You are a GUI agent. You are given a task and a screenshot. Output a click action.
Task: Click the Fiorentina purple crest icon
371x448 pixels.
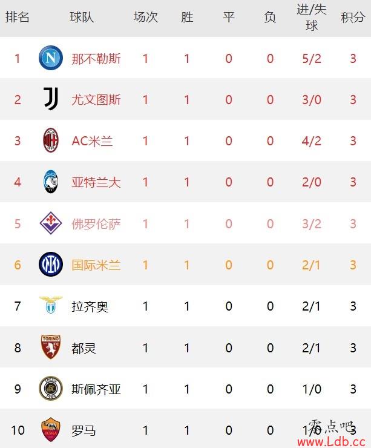click(x=51, y=223)
